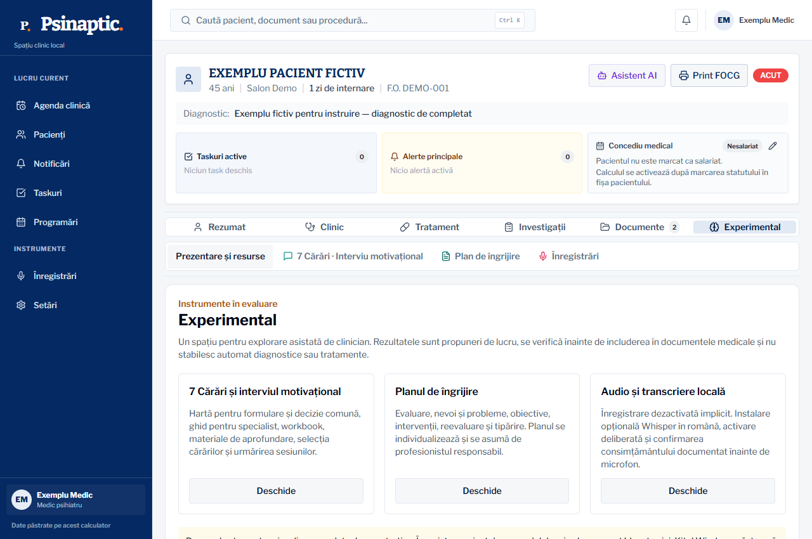The width and height of the screenshot is (812, 539).
Task: Click the F.O. DEMO-001 text
Action: point(418,88)
